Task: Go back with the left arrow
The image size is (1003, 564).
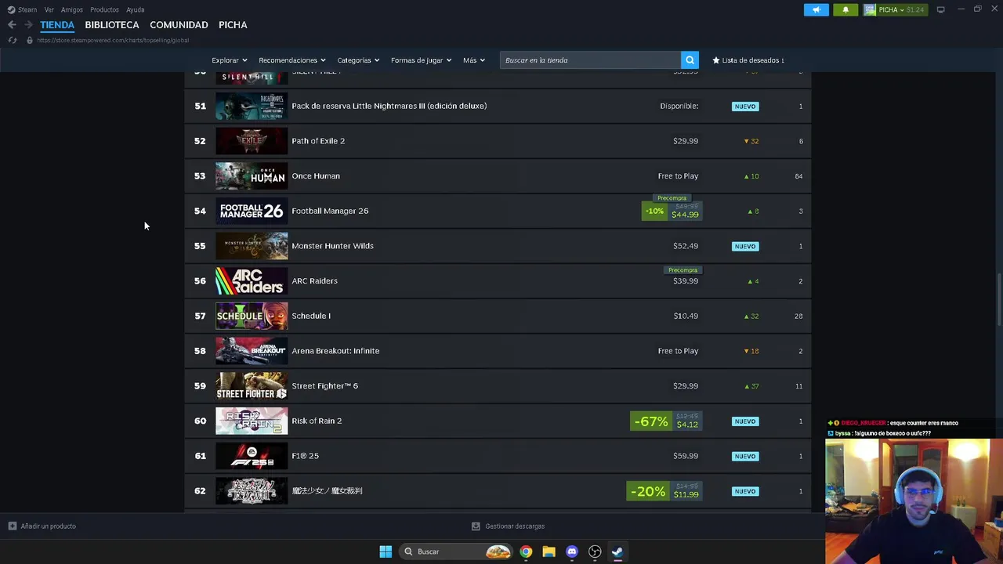Action: [x=12, y=25]
